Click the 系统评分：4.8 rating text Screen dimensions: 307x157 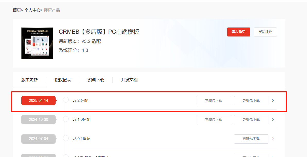tap(73, 50)
